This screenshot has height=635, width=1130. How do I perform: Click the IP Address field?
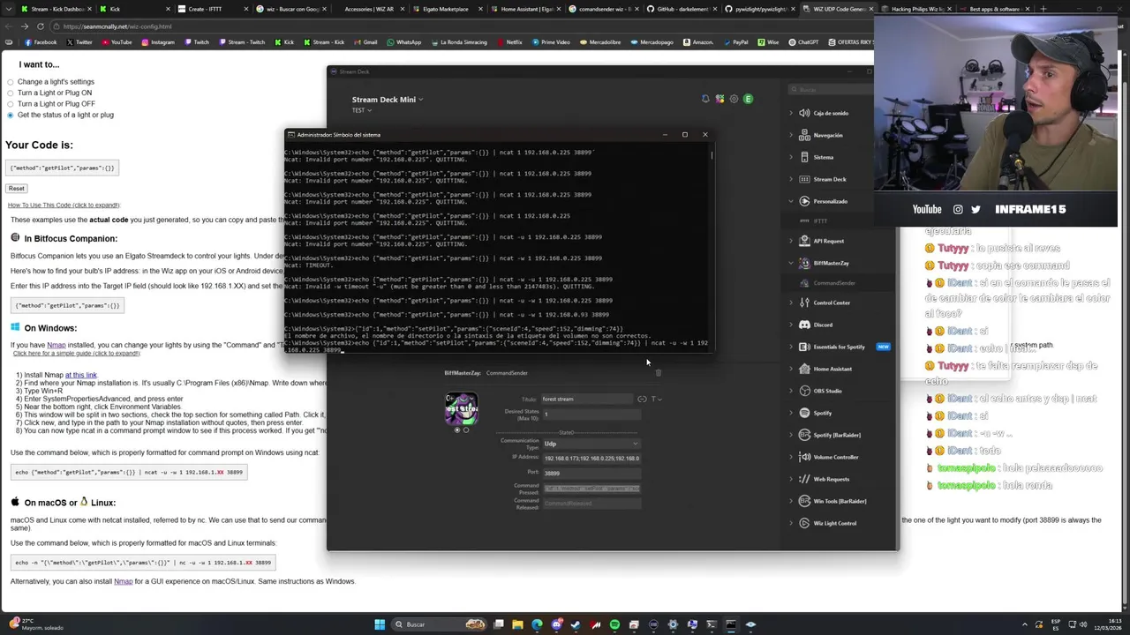[591, 458]
